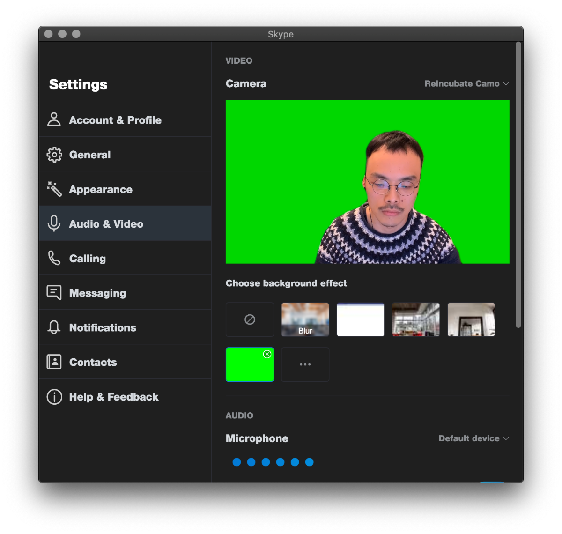This screenshot has width=562, height=534.
Task: Open the Reincubate Camo camera dropdown
Action: click(466, 83)
